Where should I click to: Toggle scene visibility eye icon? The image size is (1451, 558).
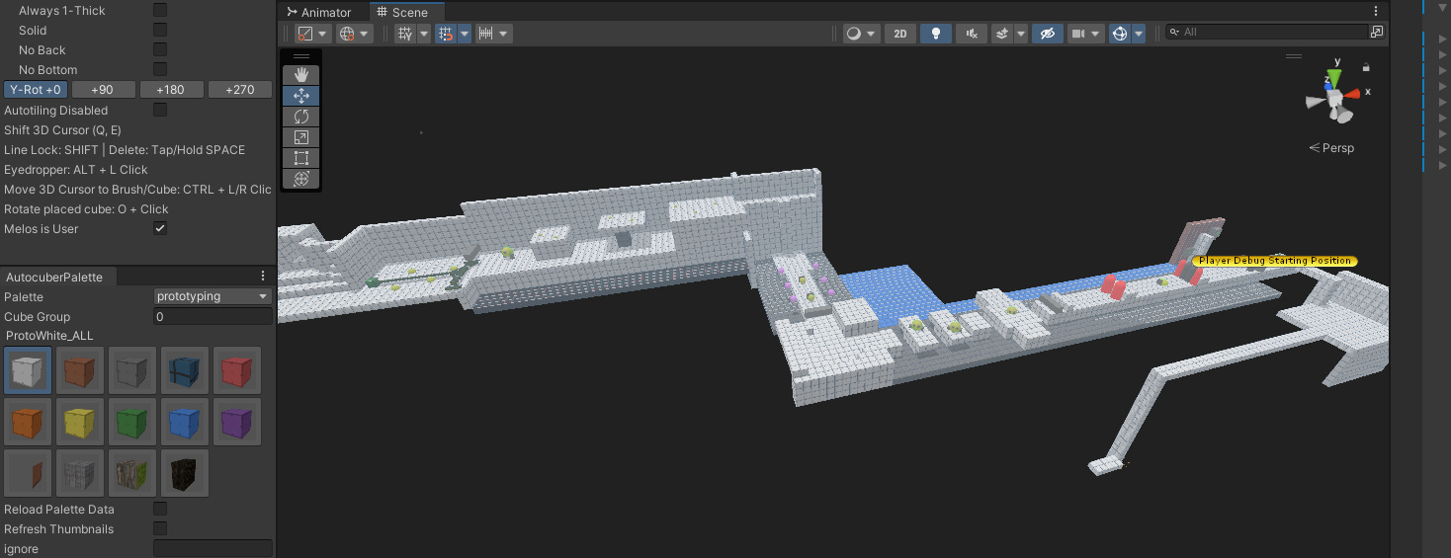coord(1047,33)
